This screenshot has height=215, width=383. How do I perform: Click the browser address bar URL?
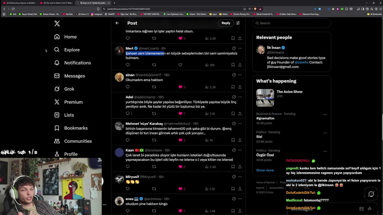point(129,9)
